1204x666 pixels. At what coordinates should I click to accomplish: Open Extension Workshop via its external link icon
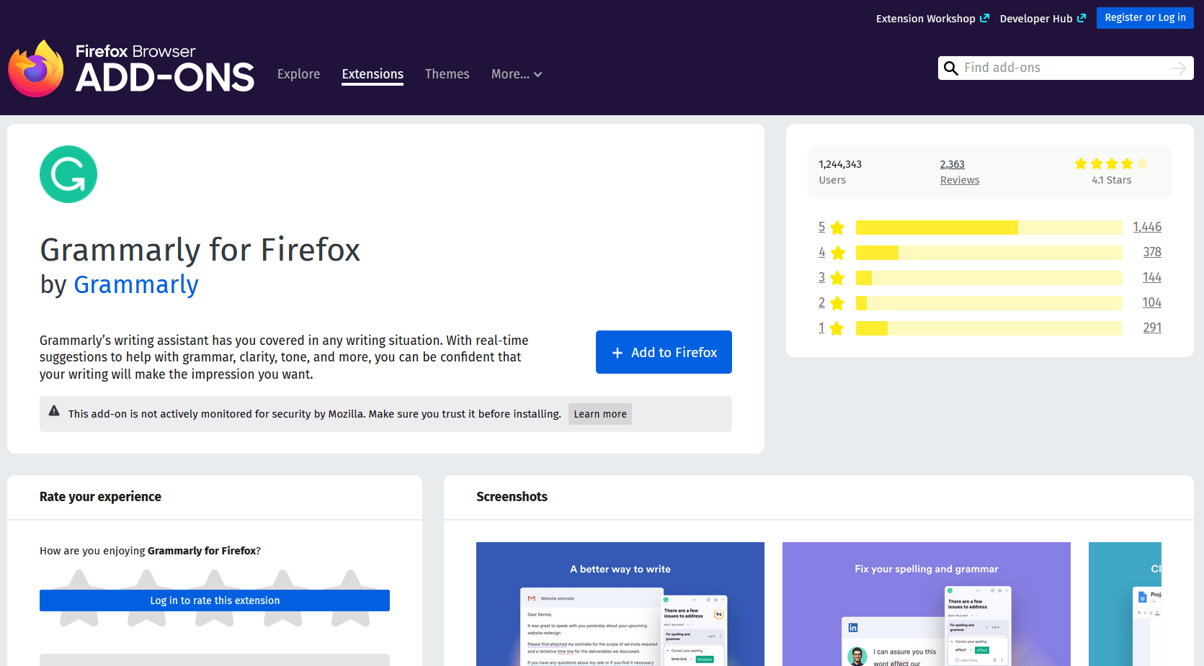coord(985,18)
